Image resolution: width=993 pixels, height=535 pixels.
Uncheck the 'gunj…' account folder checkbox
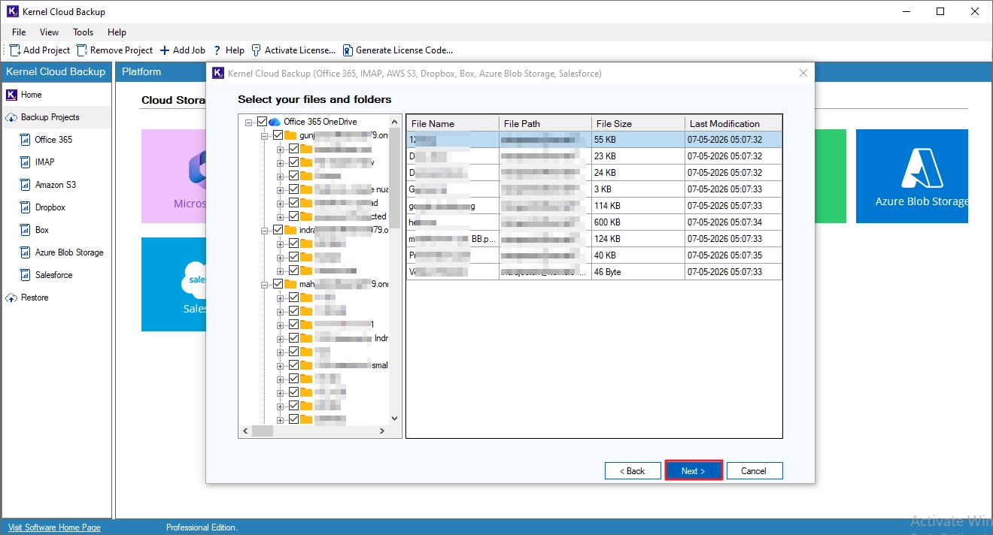(x=278, y=135)
